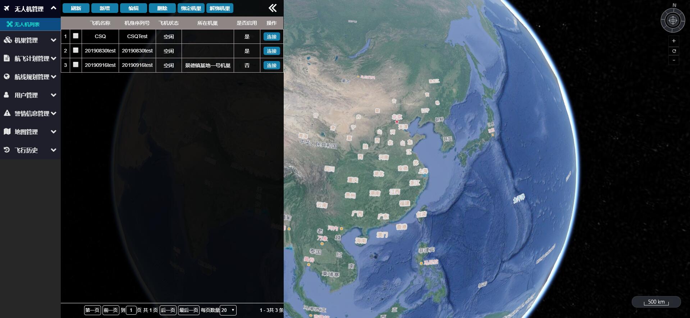Zoom out the globe with minus button
This screenshot has height=318, width=690.
click(674, 60)
